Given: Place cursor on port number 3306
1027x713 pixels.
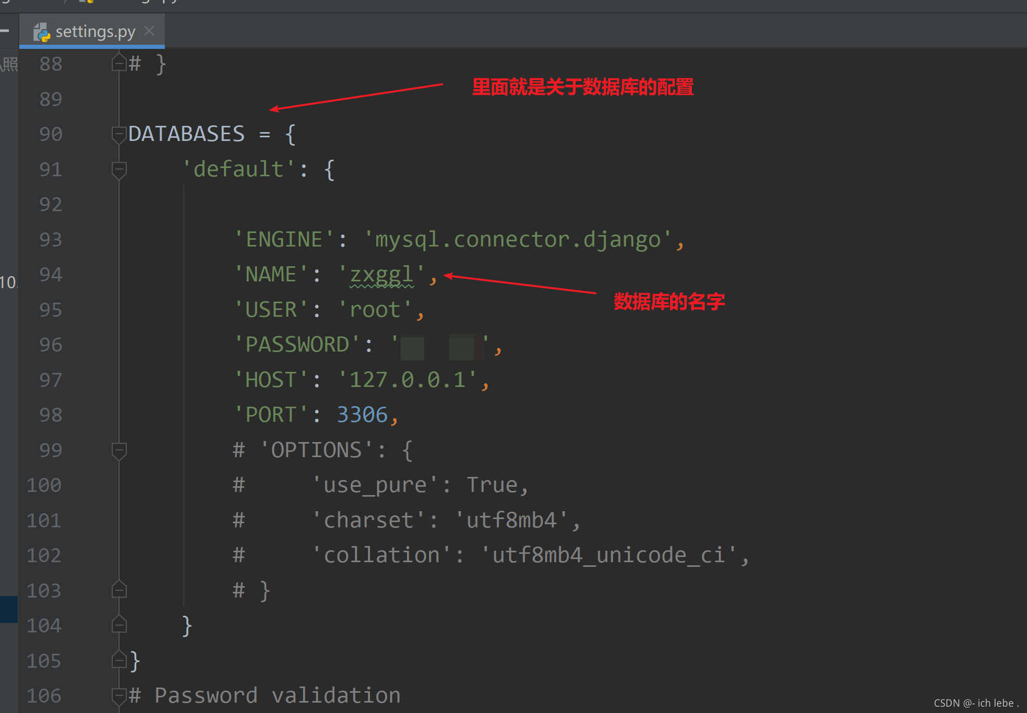Looking at the screenshot, I should [x=362, y=415].
